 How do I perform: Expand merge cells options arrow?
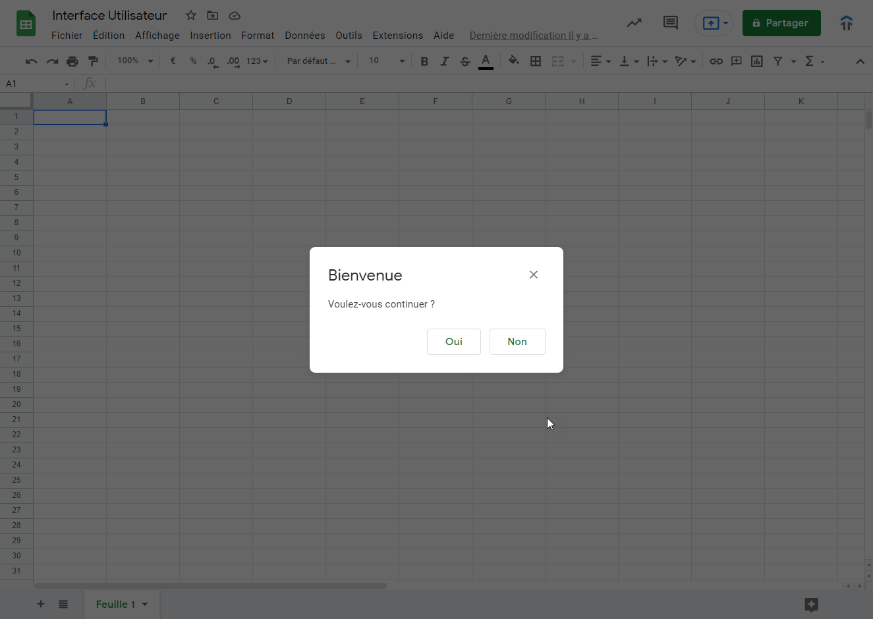click(x=573, y=61)
